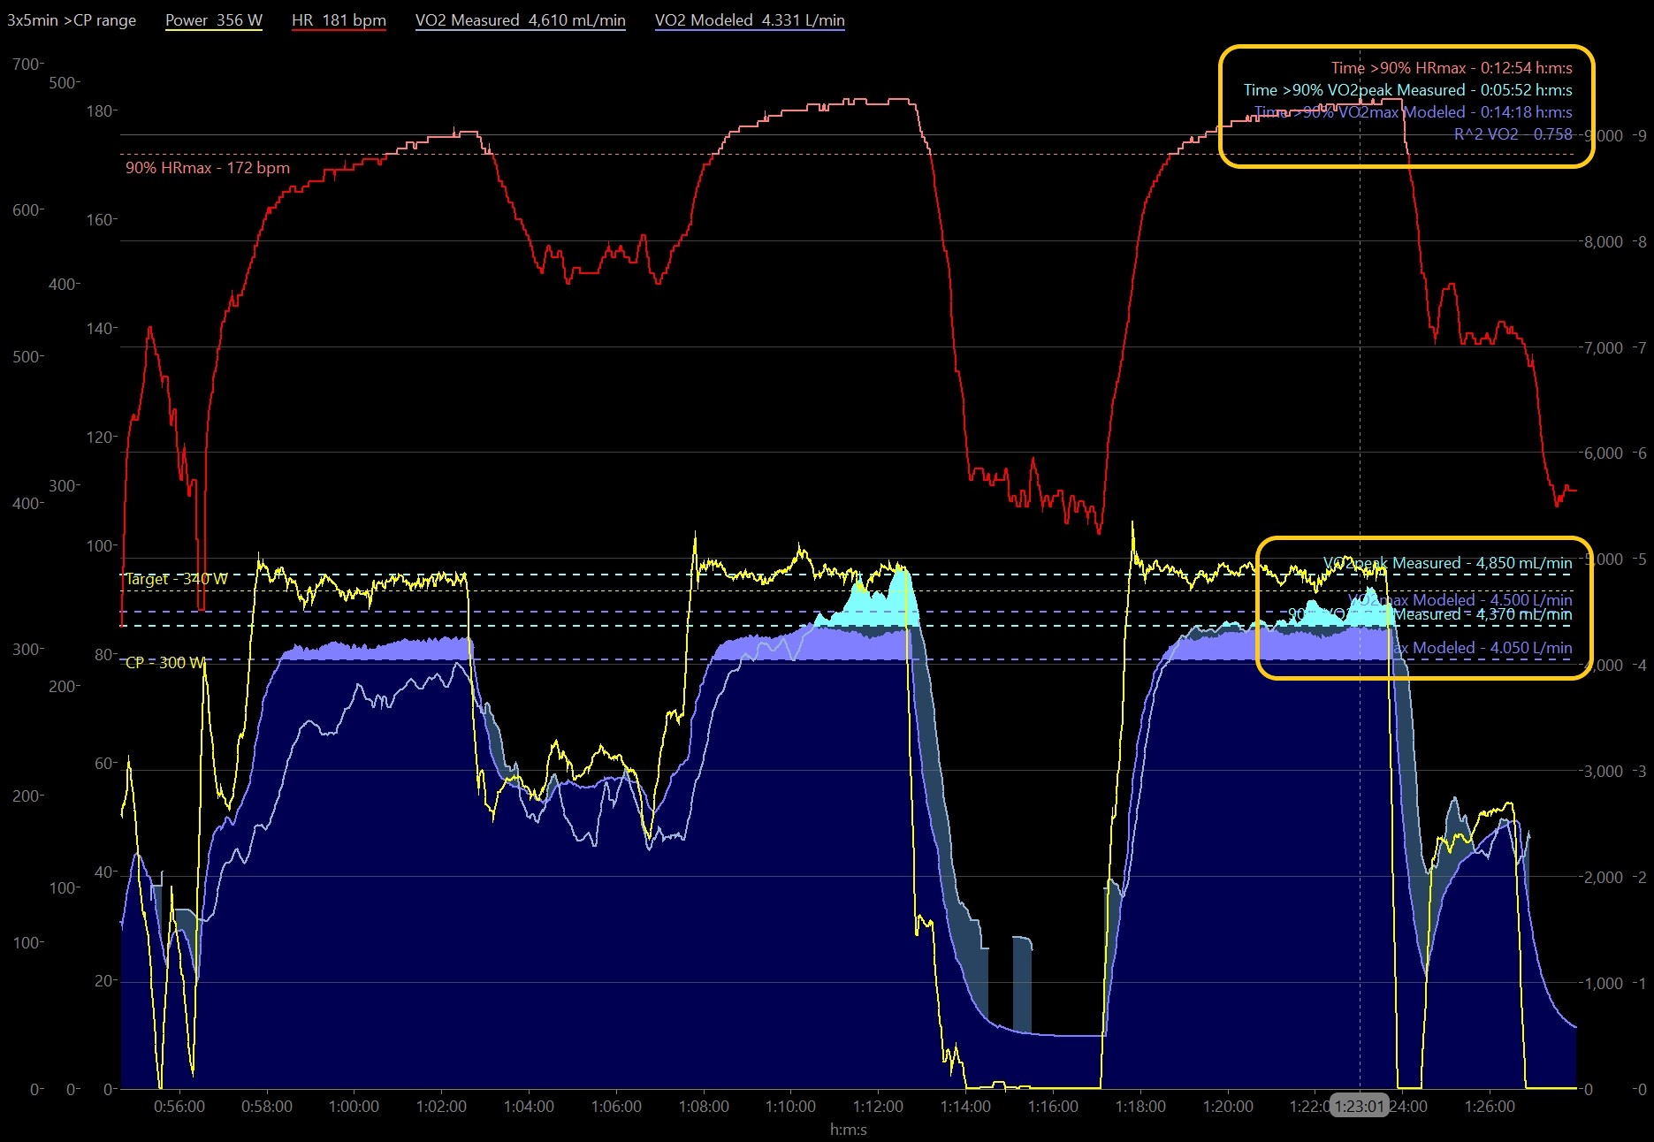This screenshot has height=1142, width=1654.
Task: Click the 1:12:00 tick on time axis
Action: click(x=878, y=1107)
